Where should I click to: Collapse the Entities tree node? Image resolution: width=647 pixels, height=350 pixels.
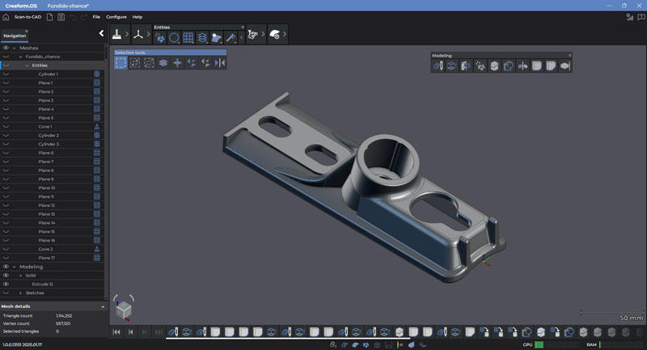click(x=27, y=65)
